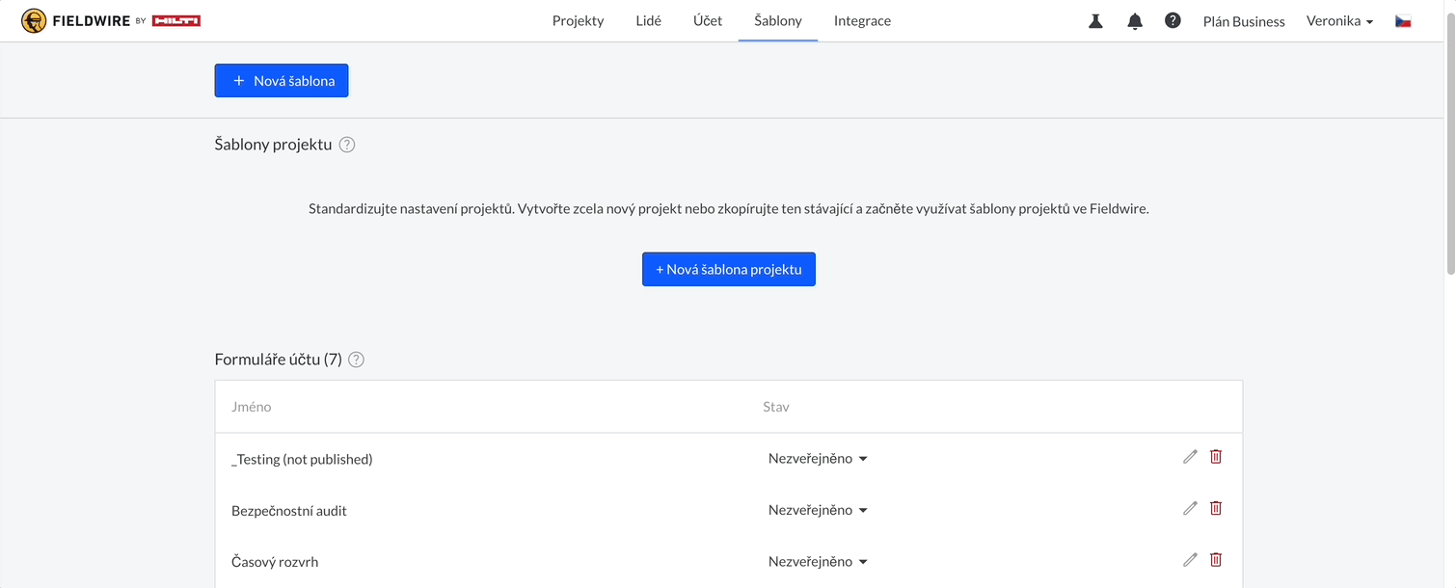Edit the _Testing (not published) form
The image size is (1456, 588).
click(1190, 457)
